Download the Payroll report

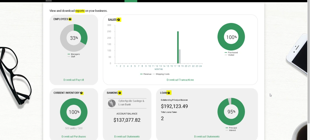(x=73, y=80)
